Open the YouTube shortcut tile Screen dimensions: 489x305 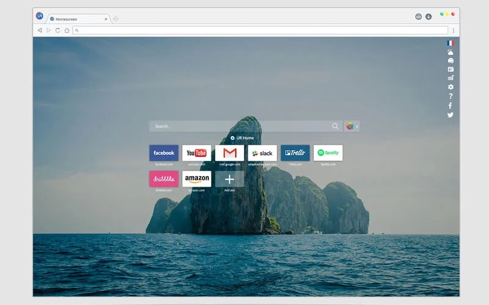(196, 153)
